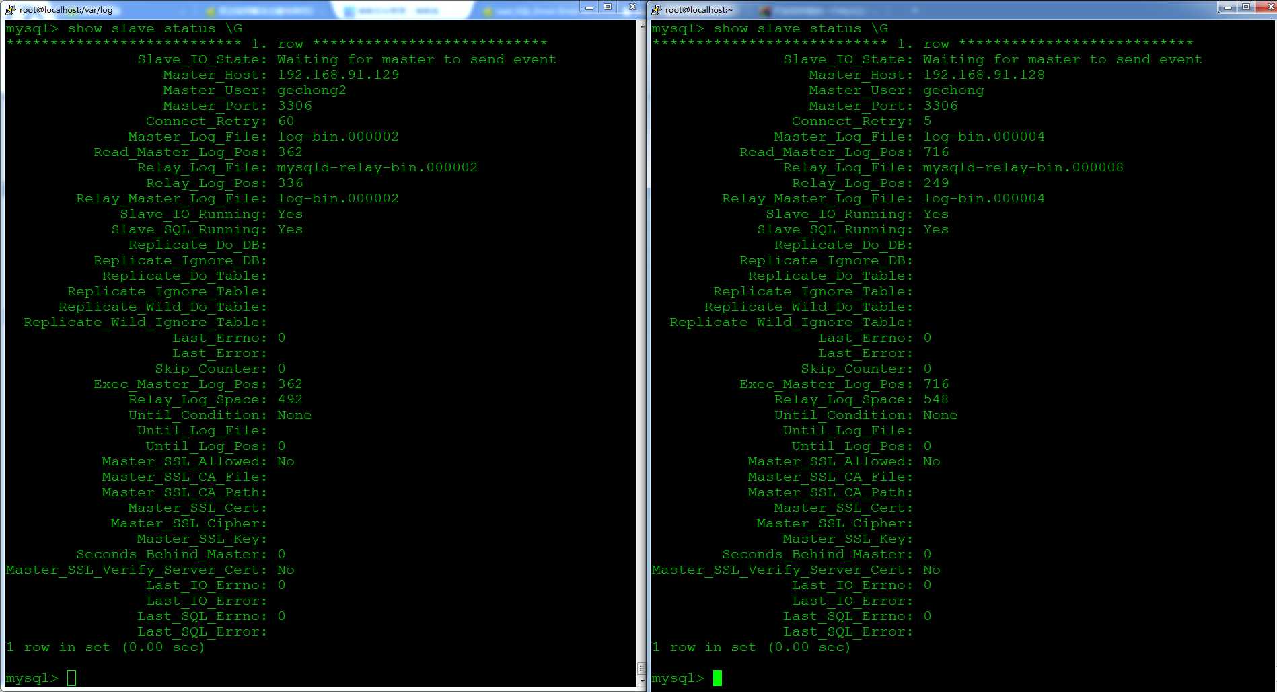Click scroll-down arrow in left terminal scrollbar
The width and height of the screenshot is (1277, 692).
point(641,681)
